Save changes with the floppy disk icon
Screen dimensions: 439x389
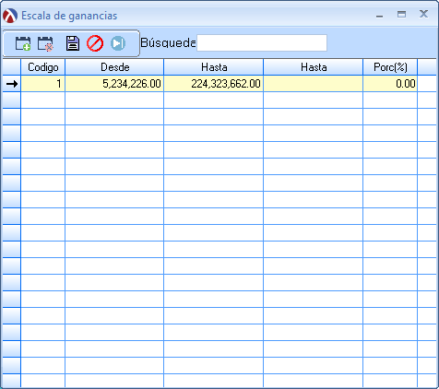click(x=73, y=43)
